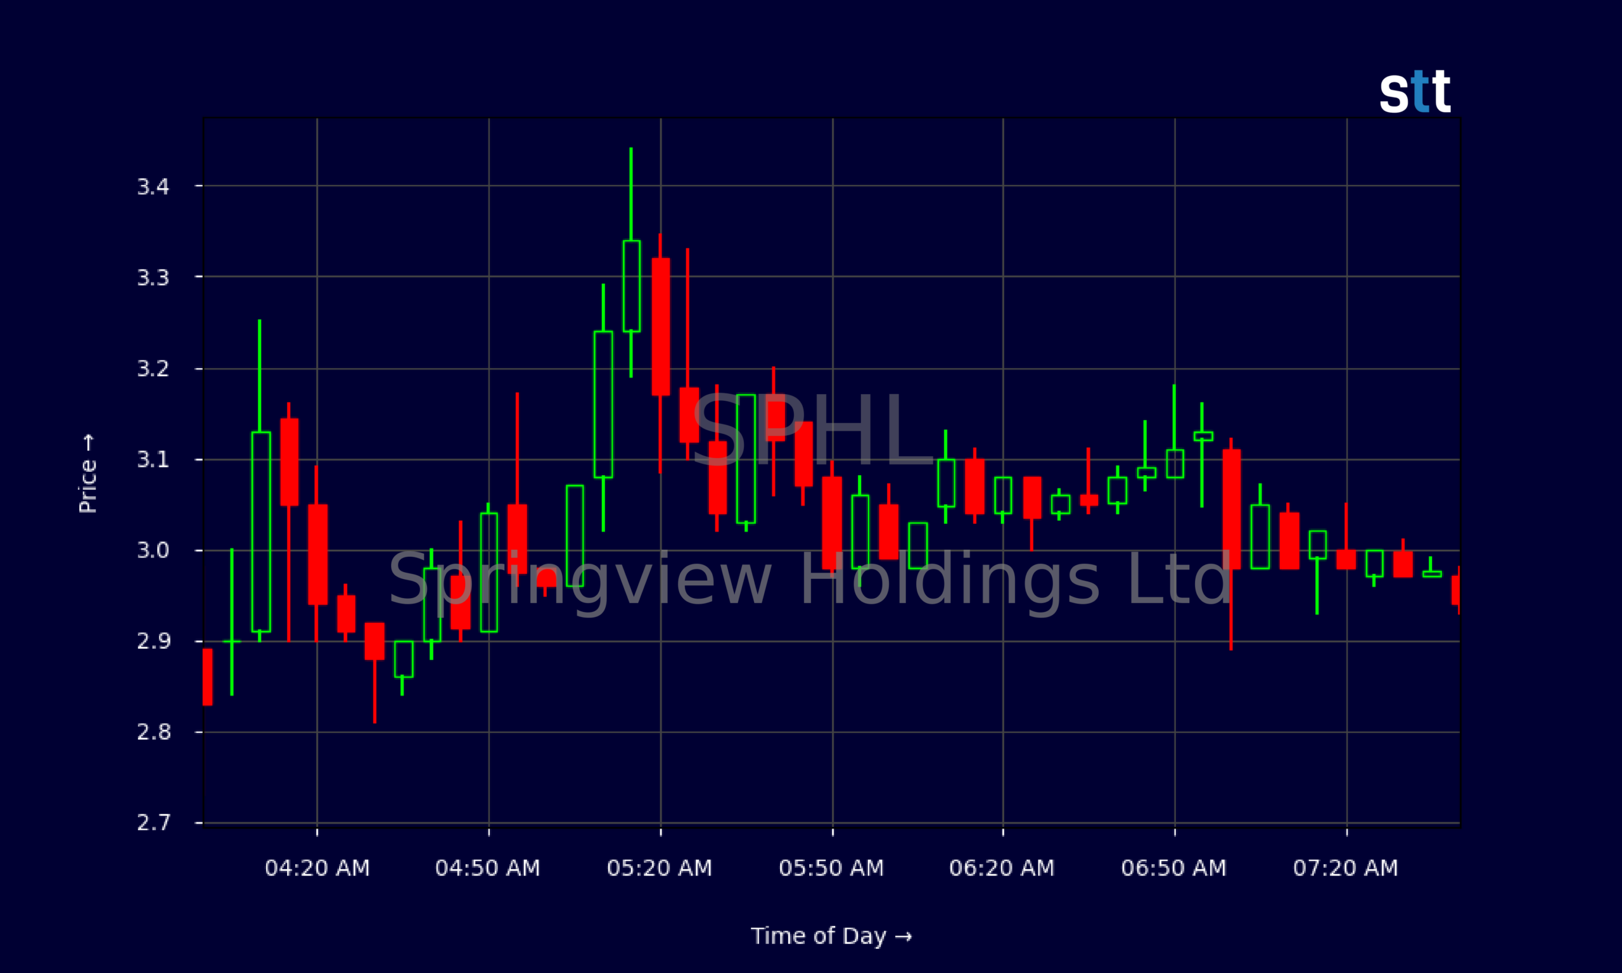Click the 3.2 price axis label

tap(153, 369)
